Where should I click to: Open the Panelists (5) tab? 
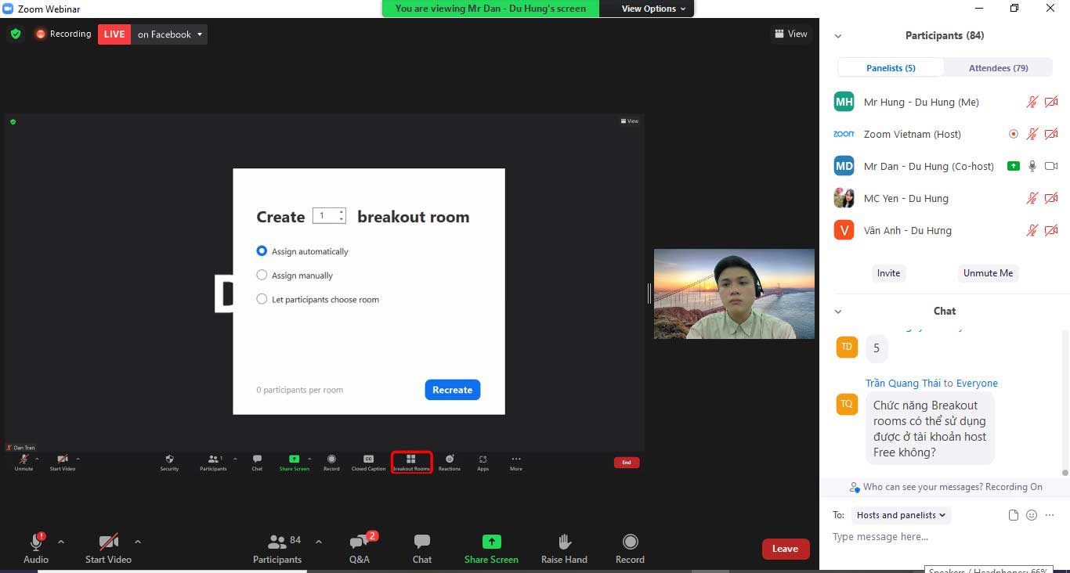(x=891, y=67)
